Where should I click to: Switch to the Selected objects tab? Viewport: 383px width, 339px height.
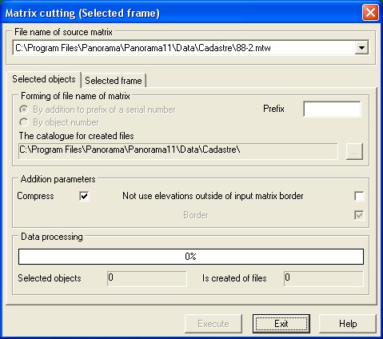tap(44, 79)
